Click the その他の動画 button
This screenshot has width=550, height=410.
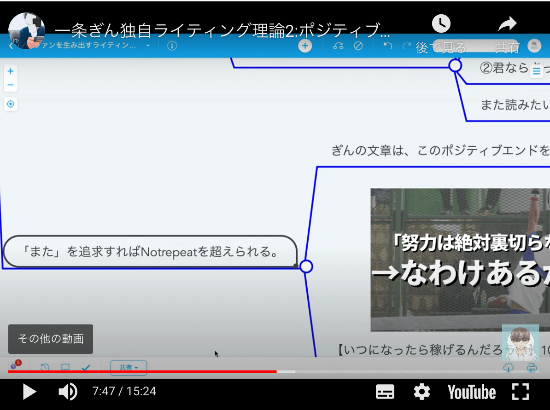tap(51, 339)
